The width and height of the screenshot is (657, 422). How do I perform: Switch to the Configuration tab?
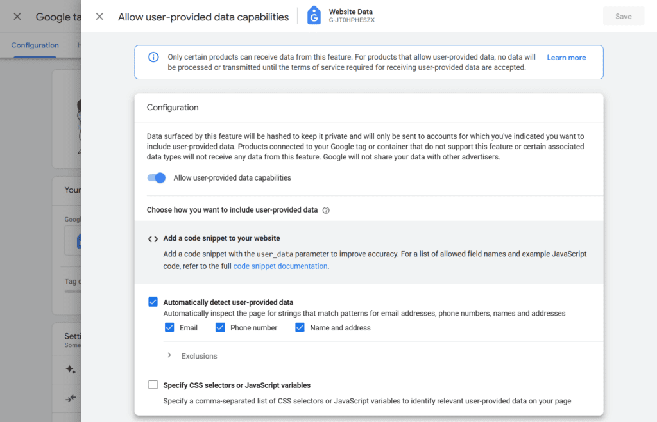pos(35,45)
